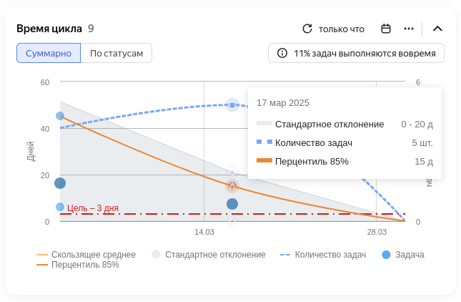Click the red Цель – 3 дня label
Image resolution: width=461 pixels, height=302 pixels.
[93, 208]
